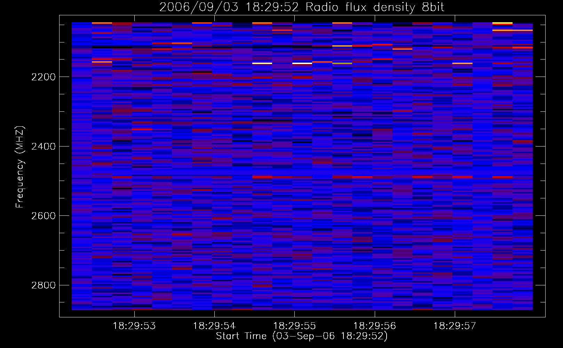
Task: Select the 18:29:54 time tick label
Action: coord(214,326)
